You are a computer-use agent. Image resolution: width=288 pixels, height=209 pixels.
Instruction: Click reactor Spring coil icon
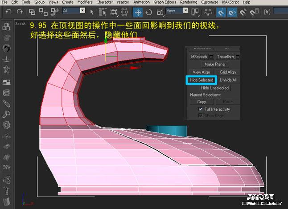pyautogui.click(x=6, y=92)
